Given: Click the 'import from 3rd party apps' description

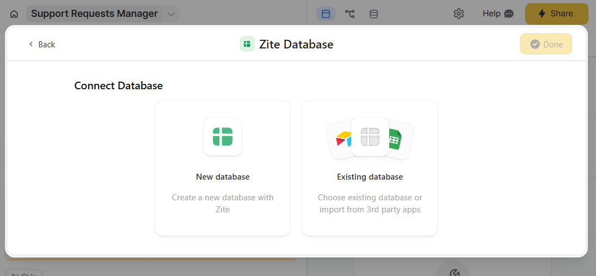Looking at the screenshot, I should coord(370,210).
